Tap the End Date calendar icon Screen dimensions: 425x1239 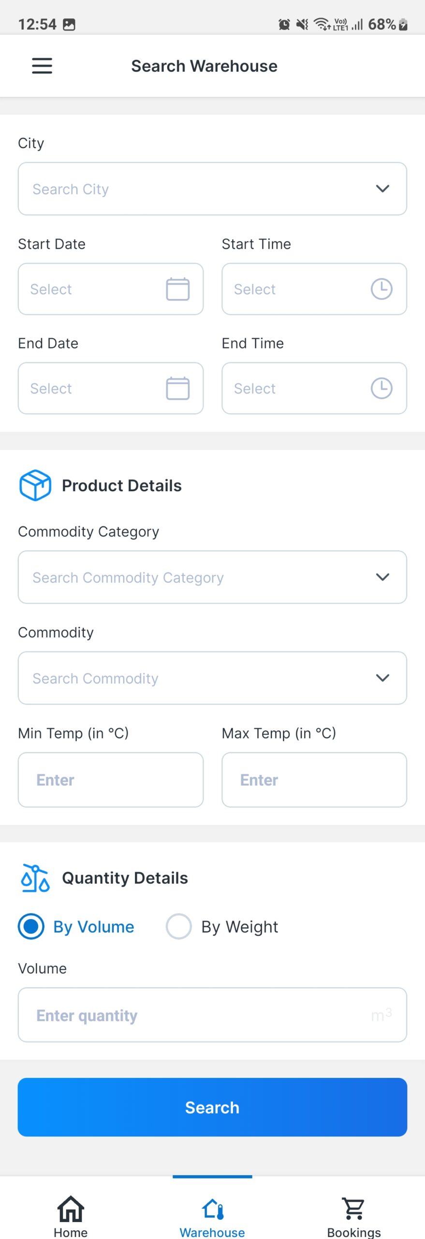(177, 388)
